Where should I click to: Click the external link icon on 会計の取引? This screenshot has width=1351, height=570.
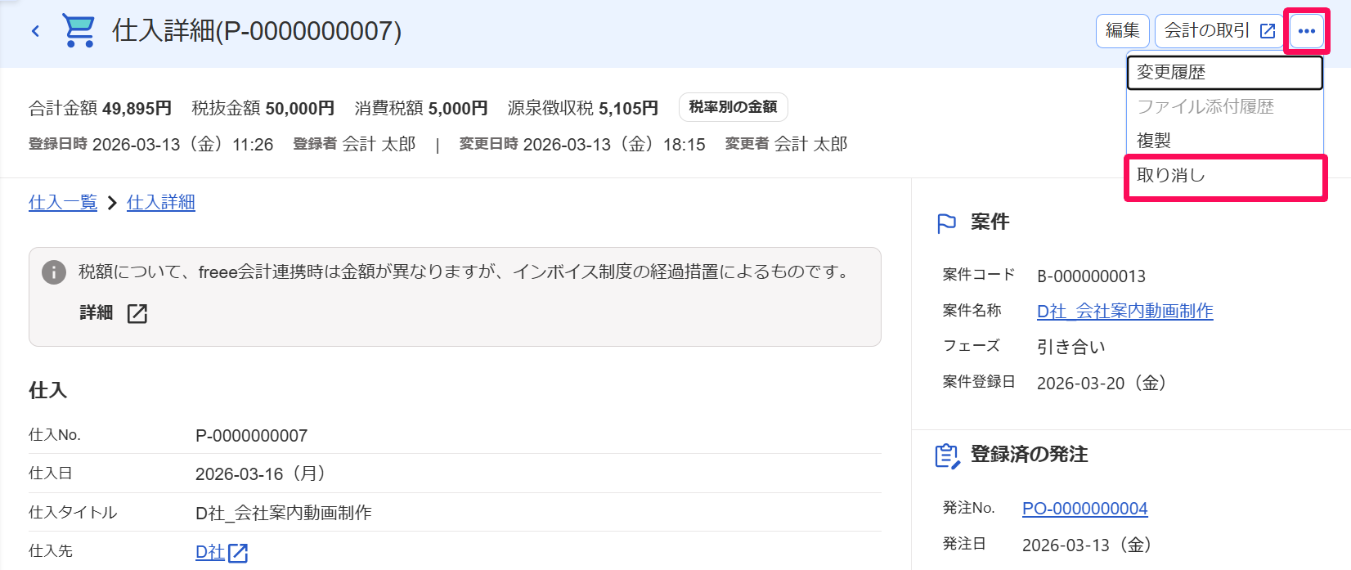pos(1268,31)
